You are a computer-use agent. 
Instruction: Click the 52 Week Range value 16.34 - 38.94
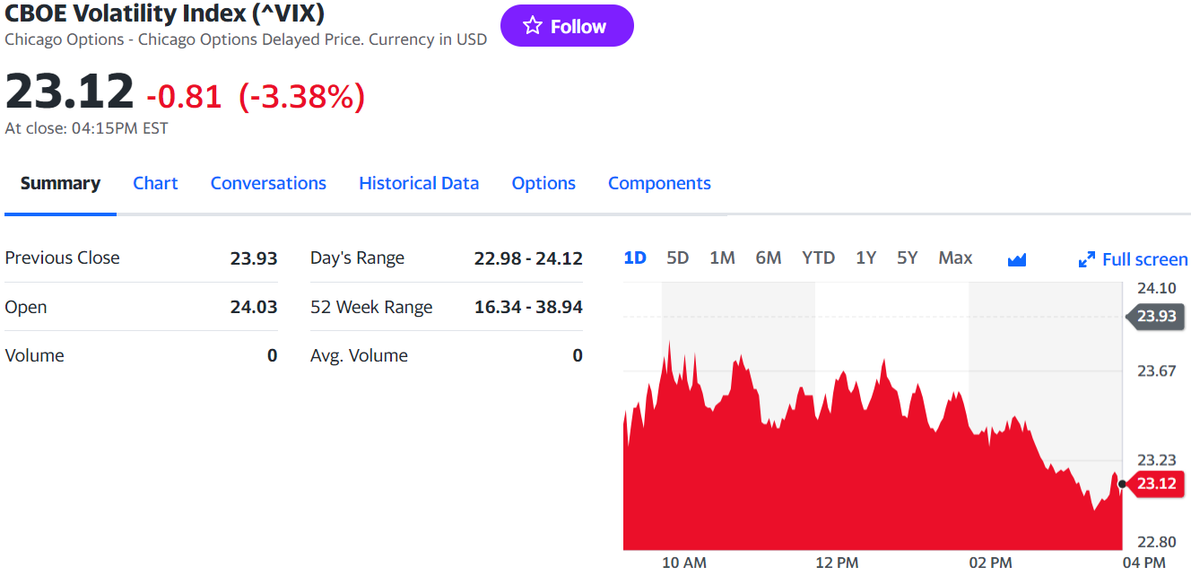tap(528, 307)
